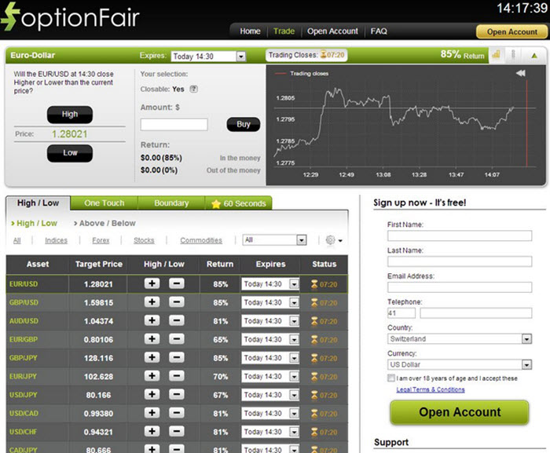Screen dimensions: 550x453
Task: Switch to the 60 Seconds tab
Action: point(239,203)
